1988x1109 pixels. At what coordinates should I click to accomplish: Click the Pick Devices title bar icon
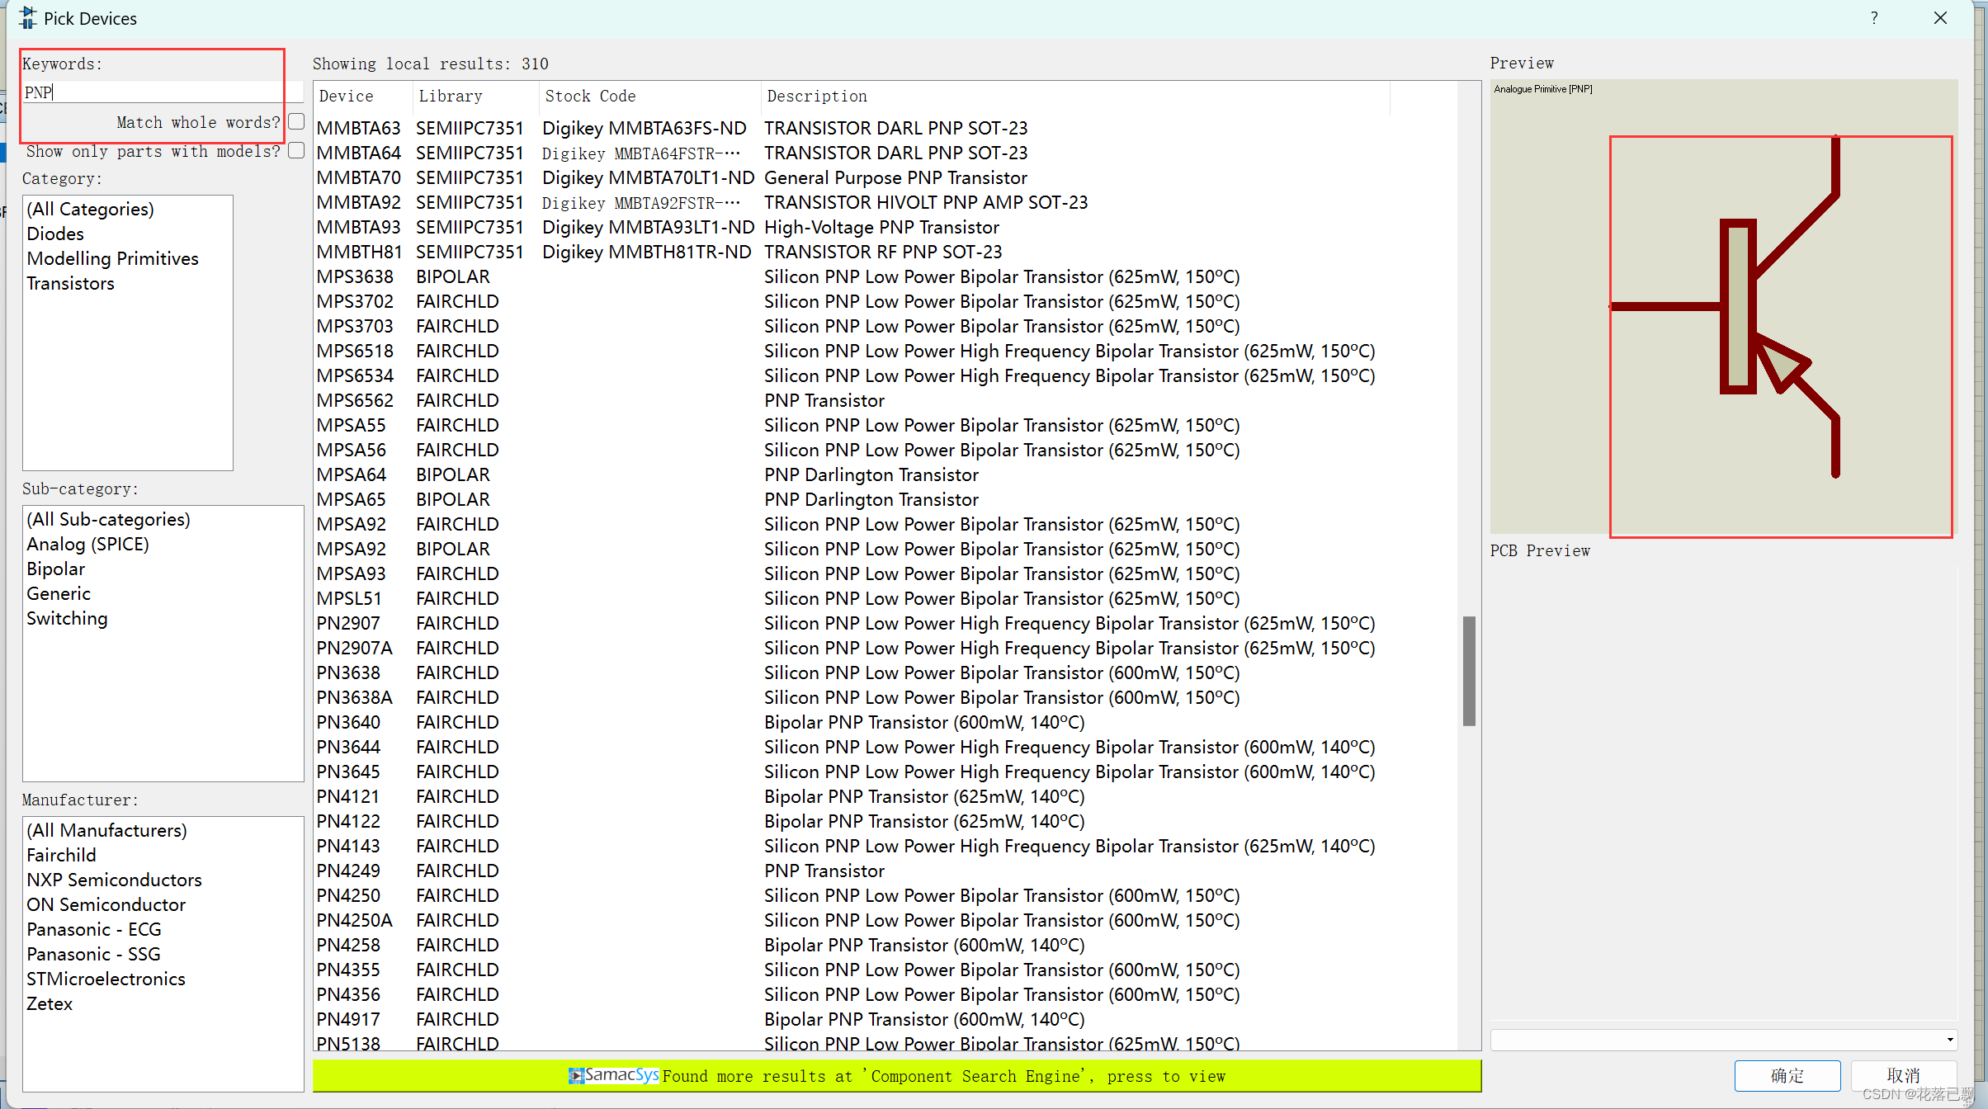click(x=27, y=17)
